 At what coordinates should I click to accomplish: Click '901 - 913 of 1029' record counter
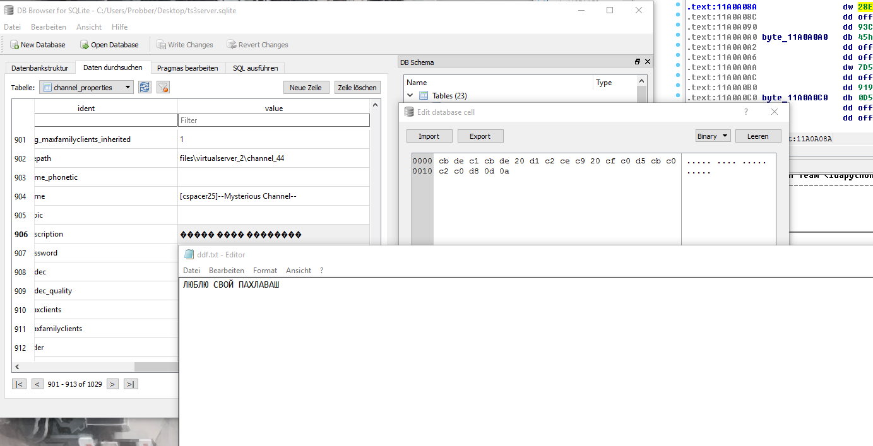pyautogui.click(x=74, y=384)
